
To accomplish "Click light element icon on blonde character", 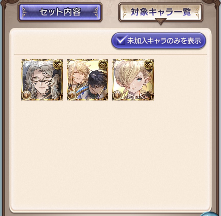I will click(117, 95).
